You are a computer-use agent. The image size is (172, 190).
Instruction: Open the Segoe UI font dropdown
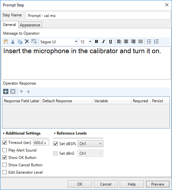tap(59, 42)
